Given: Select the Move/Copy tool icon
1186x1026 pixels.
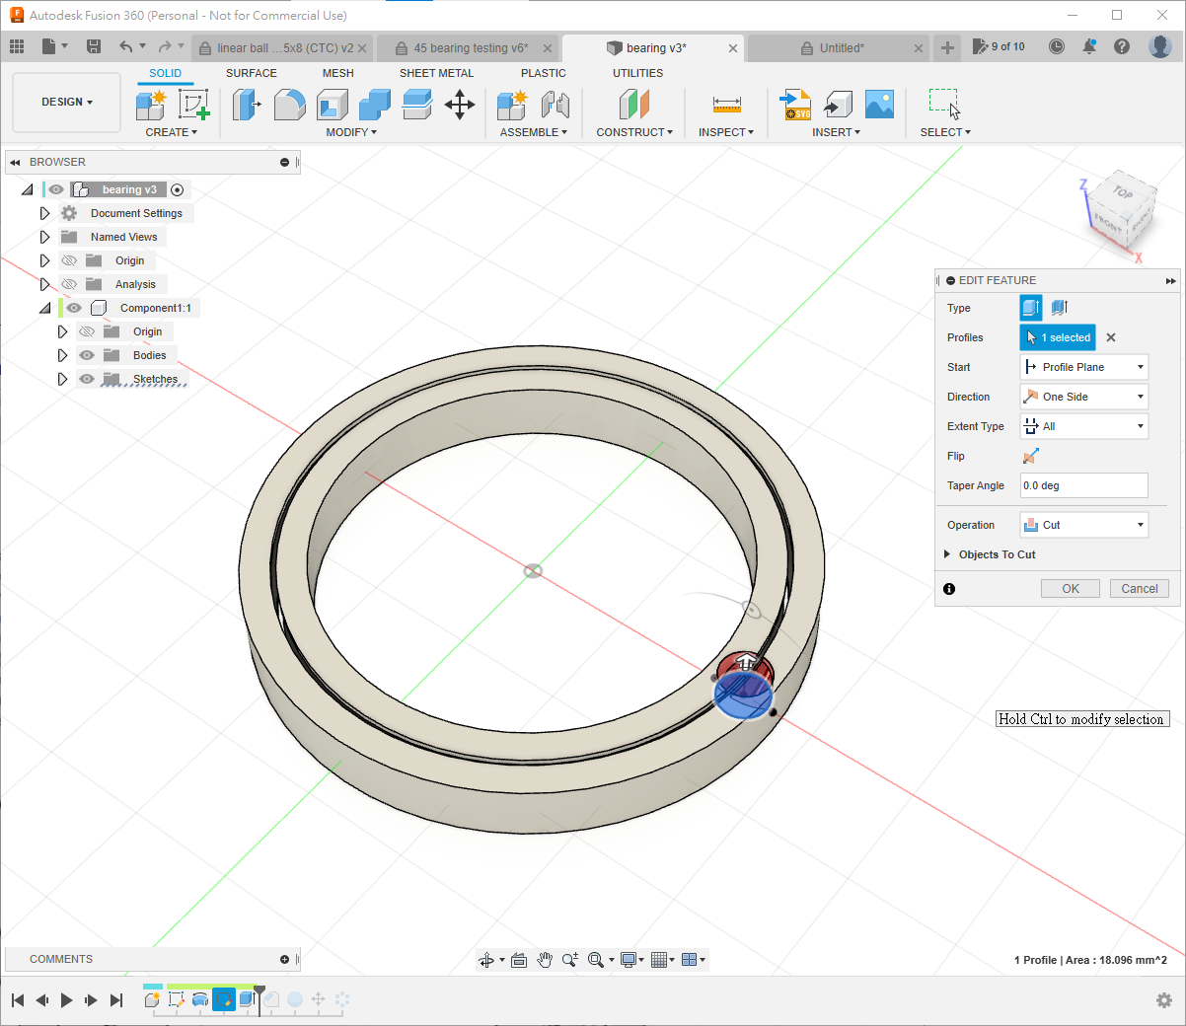Looking at the screenshot, I should pos(460,105).
